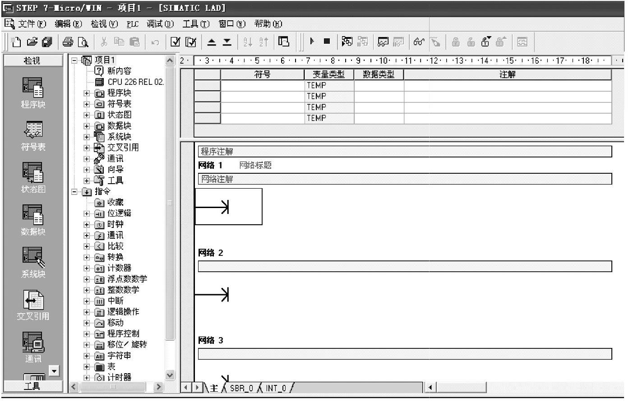629x403 pixels.
Task: Open the 调试(D) menu
Action: pos(160,24)
